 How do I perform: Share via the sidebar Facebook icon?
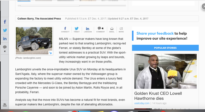coord(5,22)
